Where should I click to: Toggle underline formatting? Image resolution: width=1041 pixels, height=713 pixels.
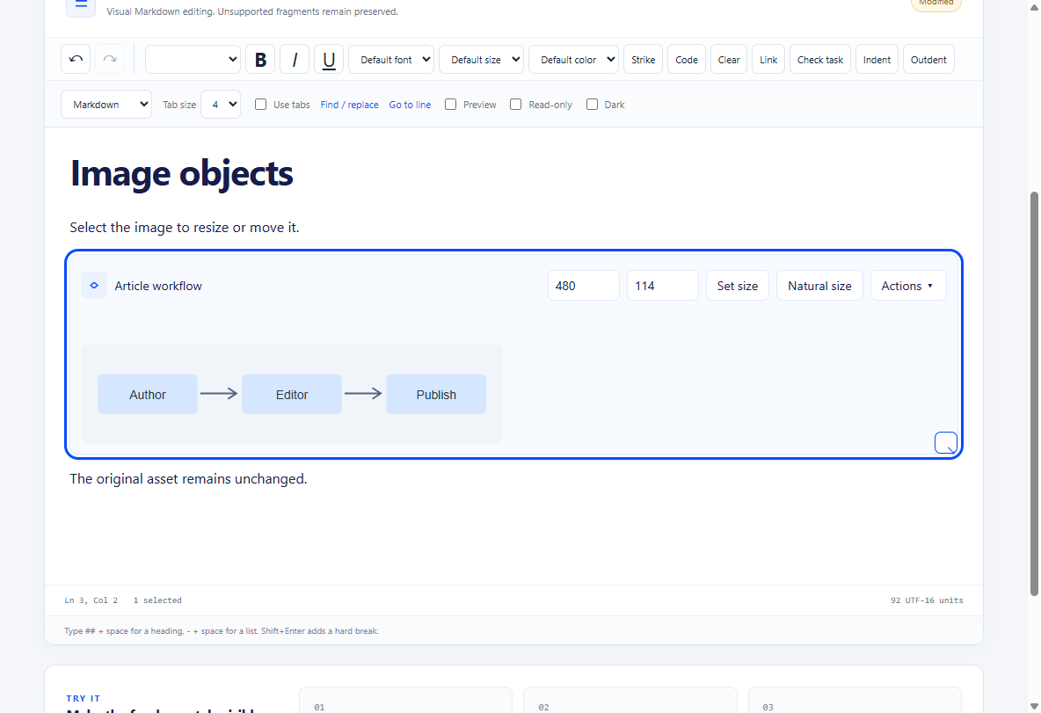(x=329, y=59)
